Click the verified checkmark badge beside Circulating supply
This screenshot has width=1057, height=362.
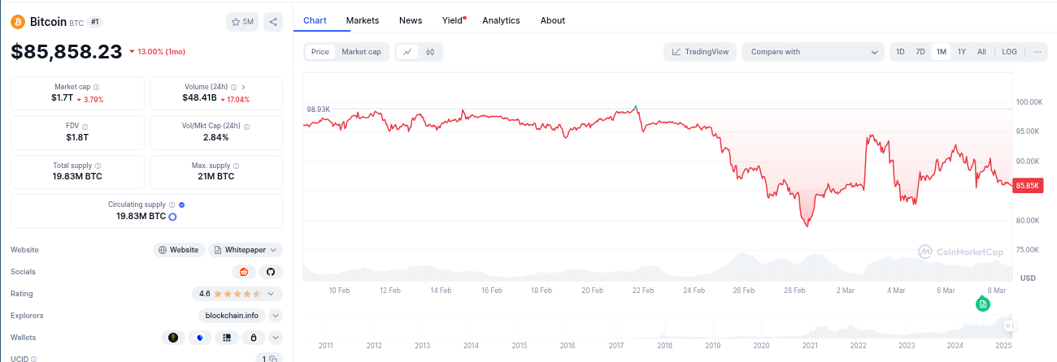pos(181,205)
